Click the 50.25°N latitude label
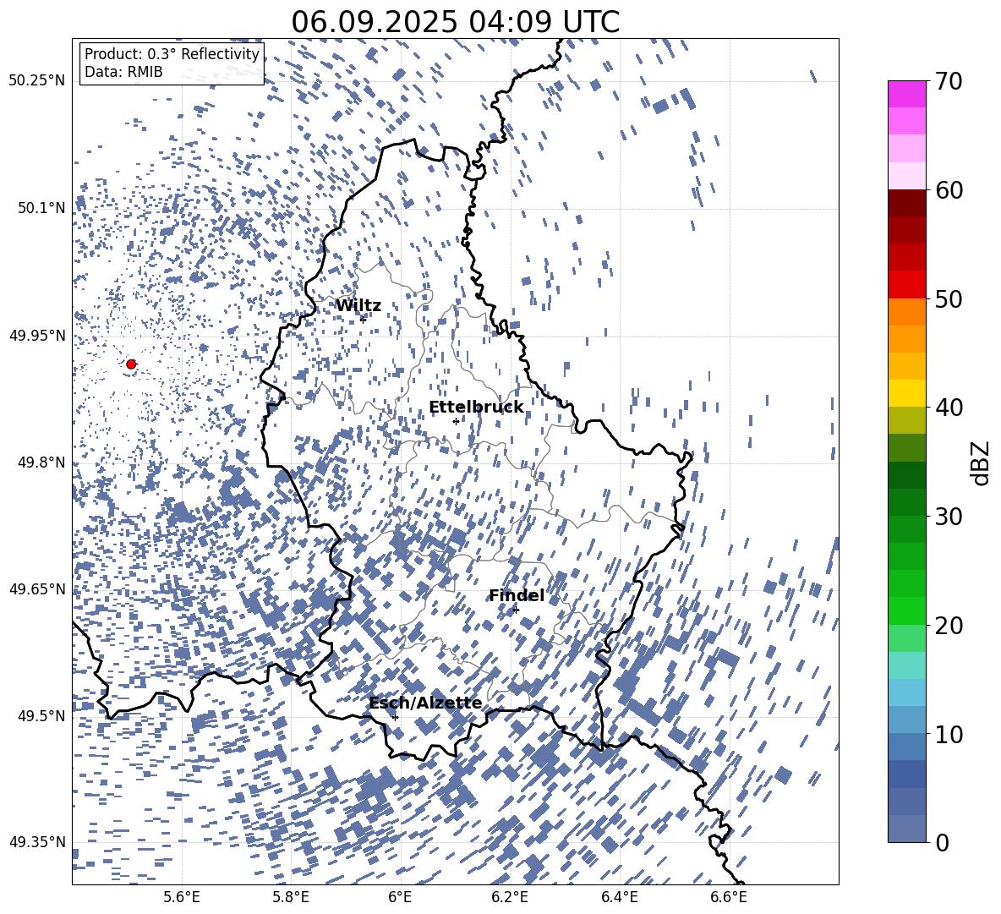The height and width of the screenshot is (914, 1001). click(x=37, y=81)
